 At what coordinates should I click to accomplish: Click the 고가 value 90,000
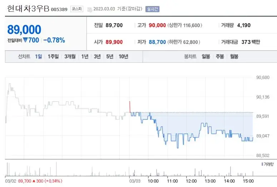(157, 25)
